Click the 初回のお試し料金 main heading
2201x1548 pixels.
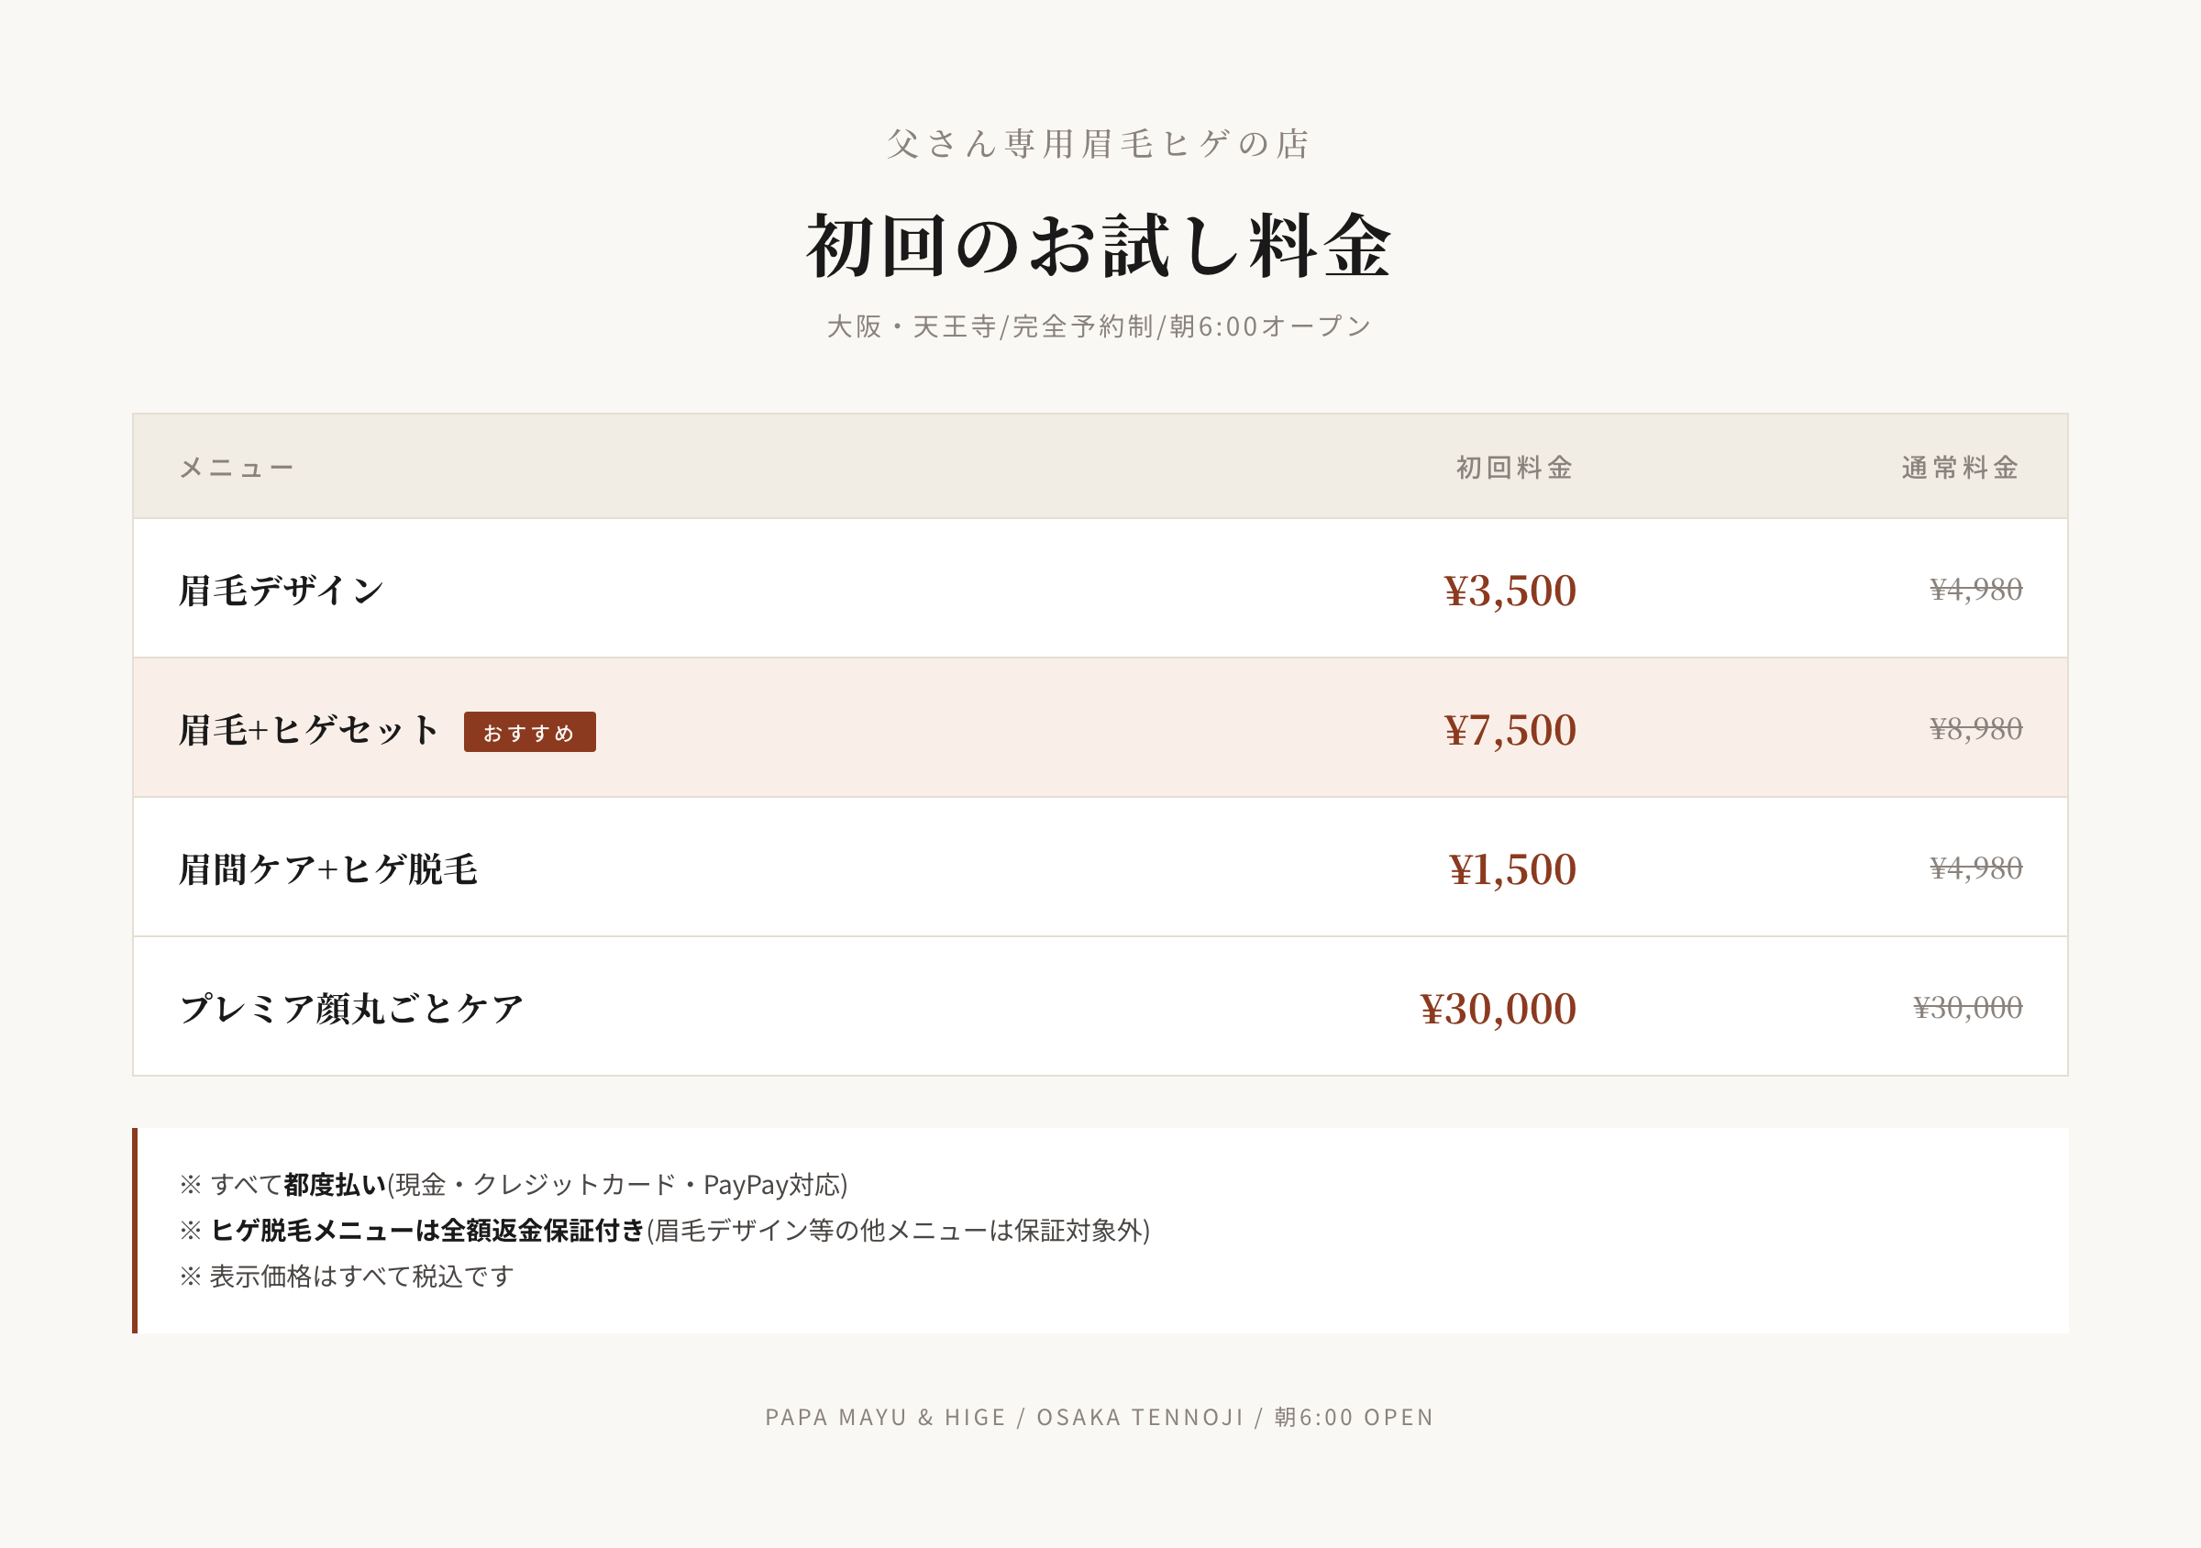click(1099, 247)
